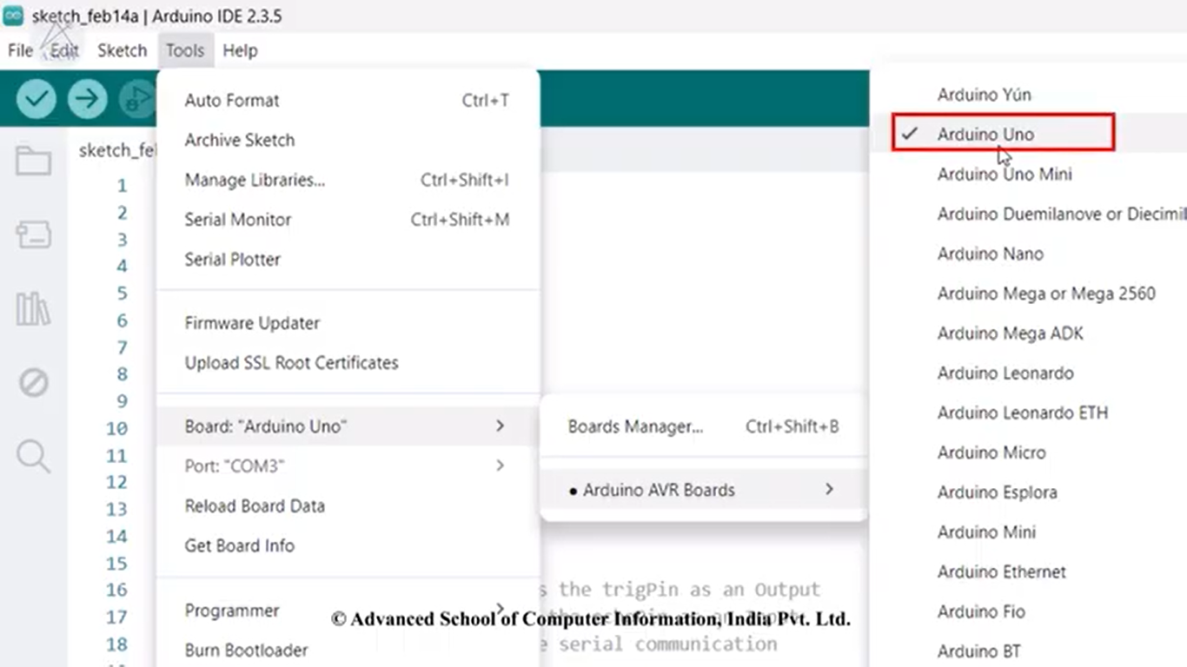The width and height of the screenshot is (1187, 667).
Task: Click line number 10 in the editor gutter
Action: (116, 428)
